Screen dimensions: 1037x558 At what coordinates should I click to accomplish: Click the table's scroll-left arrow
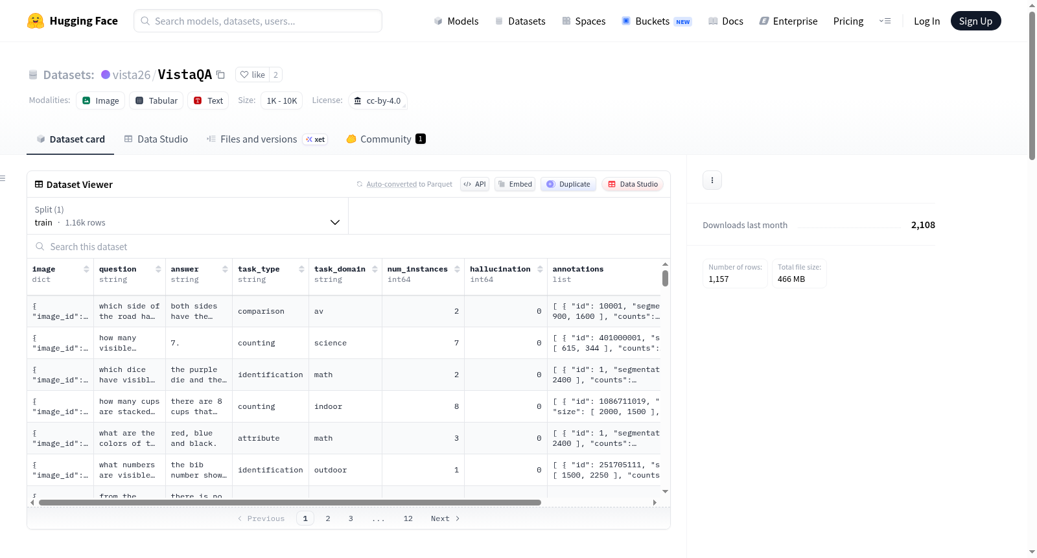pos(32,502)
